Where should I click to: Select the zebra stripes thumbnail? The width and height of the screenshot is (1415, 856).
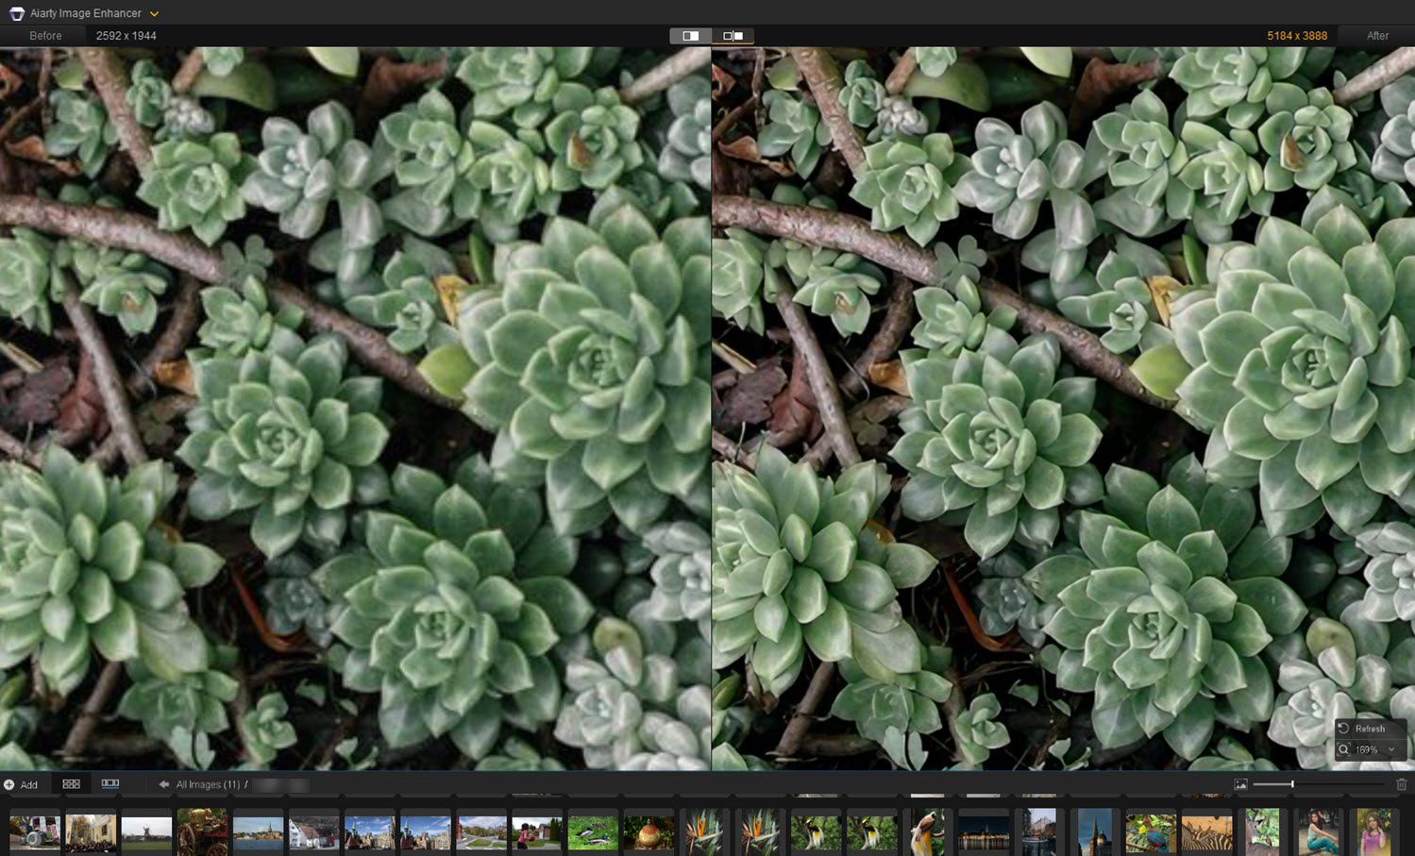click(1206, 832)
